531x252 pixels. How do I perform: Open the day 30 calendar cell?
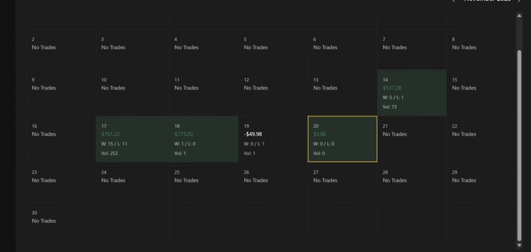click(61, 223)
